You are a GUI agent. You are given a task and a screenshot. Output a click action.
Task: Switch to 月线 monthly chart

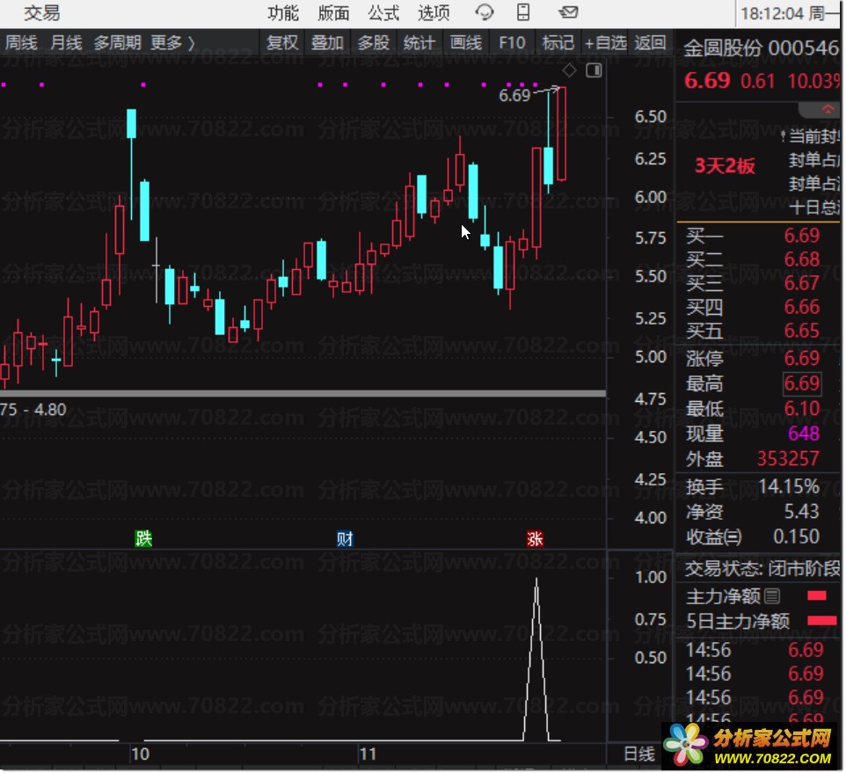tap(66, 42)
